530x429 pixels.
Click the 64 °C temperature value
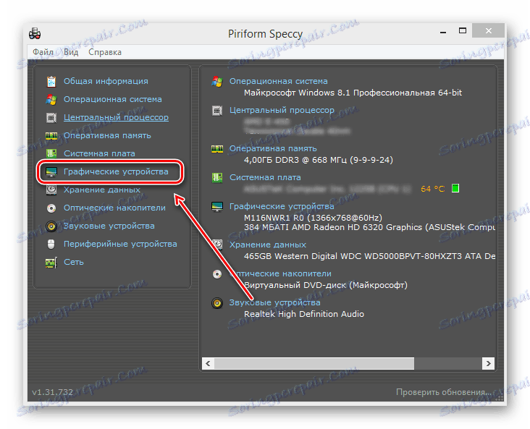[x=433, y=189]
